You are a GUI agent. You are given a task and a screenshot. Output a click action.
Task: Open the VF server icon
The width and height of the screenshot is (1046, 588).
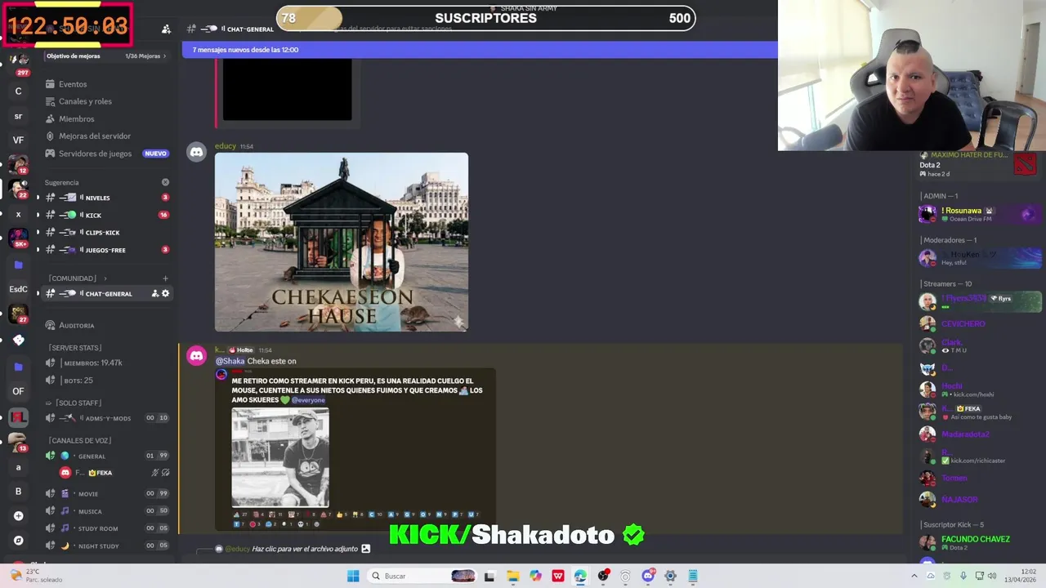[18, 140]
